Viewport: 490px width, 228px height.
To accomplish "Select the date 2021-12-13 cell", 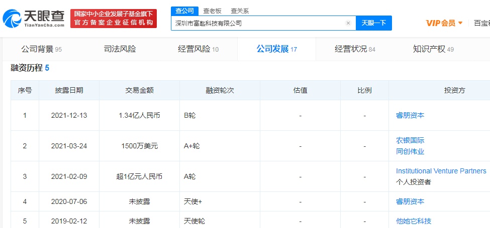I will (x=69, y=116).
